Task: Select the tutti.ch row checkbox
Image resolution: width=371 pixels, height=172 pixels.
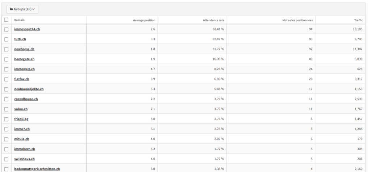Action: click(x=7, y=39)
